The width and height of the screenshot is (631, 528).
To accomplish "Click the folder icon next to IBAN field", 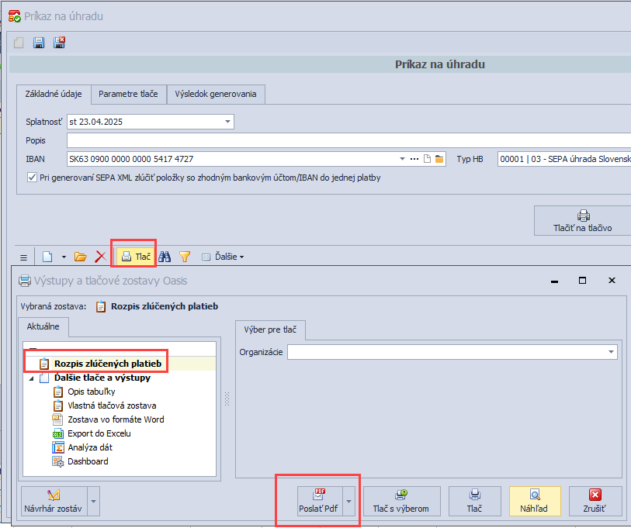I will [x=439, y=159].
